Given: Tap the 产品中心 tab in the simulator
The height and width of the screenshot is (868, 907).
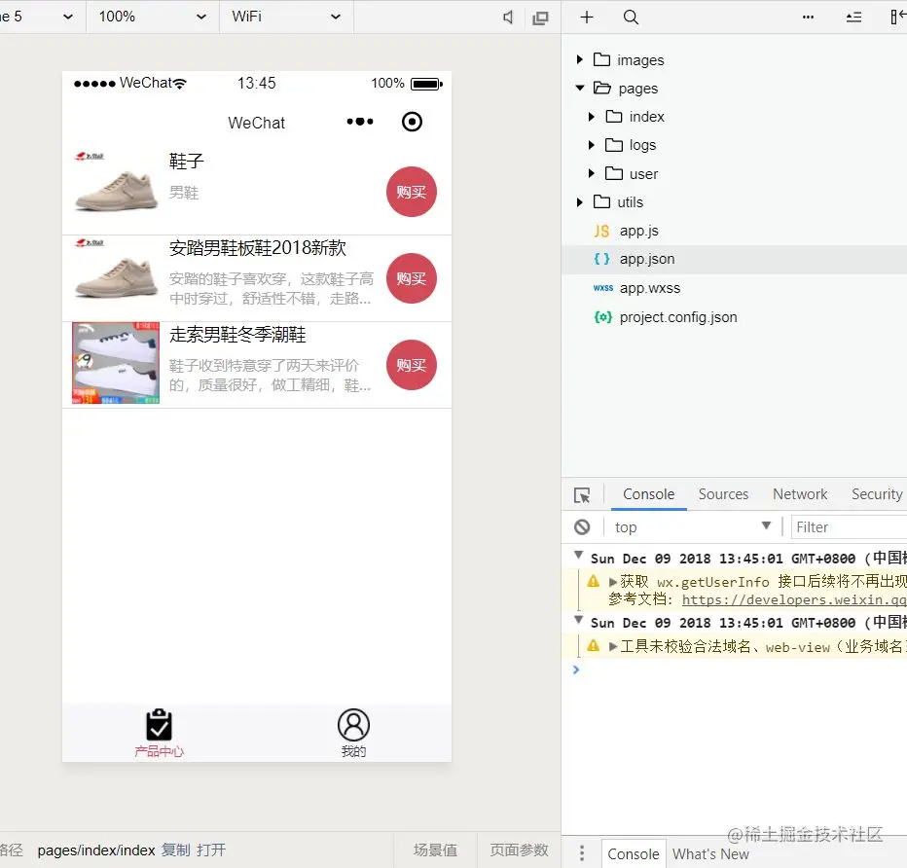Looking at the screenshot, I should pyautogui.click(x=159, y=732).
